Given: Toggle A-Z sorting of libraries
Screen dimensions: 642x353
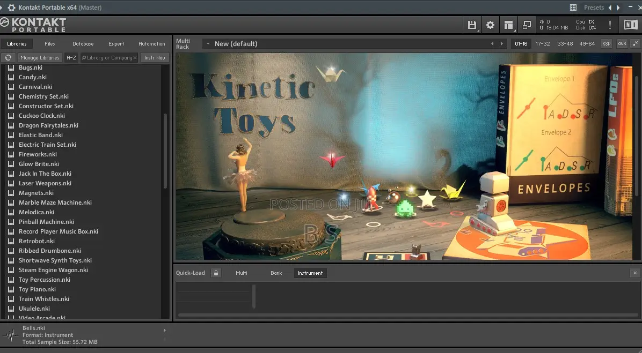Looking at the screenshot, I should pyautogui.click(x=71, y=58).
